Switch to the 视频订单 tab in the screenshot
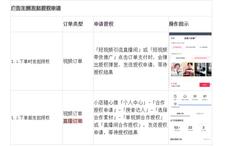This screenshot has width=227, height=146. pyautogui.click(x=180, y=114)
